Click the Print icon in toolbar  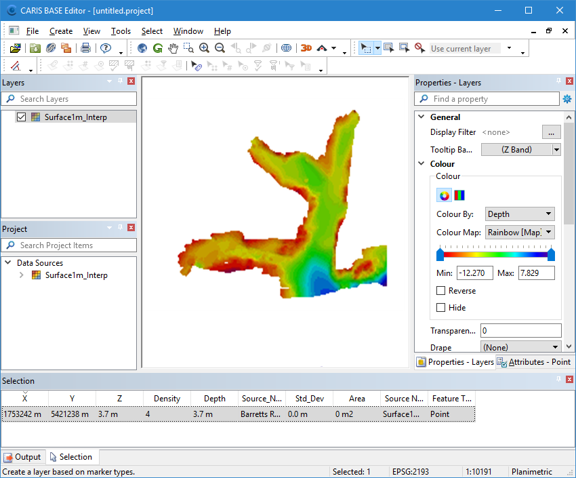tap(85, 48)
